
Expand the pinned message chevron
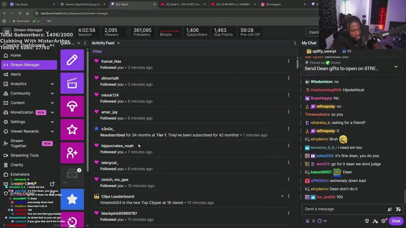[x=396, y=67]
